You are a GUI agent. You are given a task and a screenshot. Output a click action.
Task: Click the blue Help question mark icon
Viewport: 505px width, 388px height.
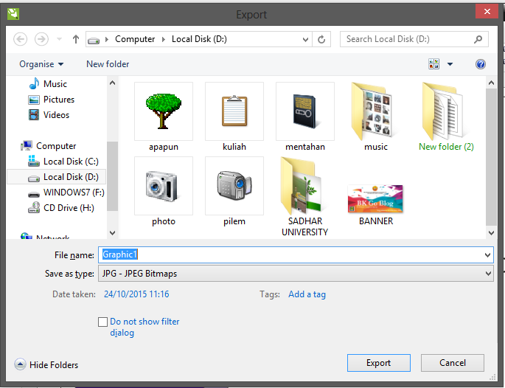pyautogui.click(x=481, y=64)
